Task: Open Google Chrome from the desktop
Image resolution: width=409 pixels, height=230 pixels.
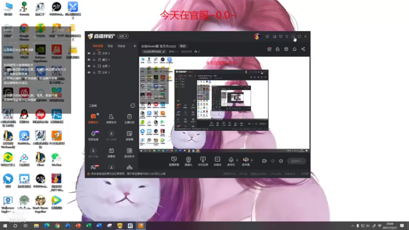Action: pyautogui.click(x=24, y=32)
